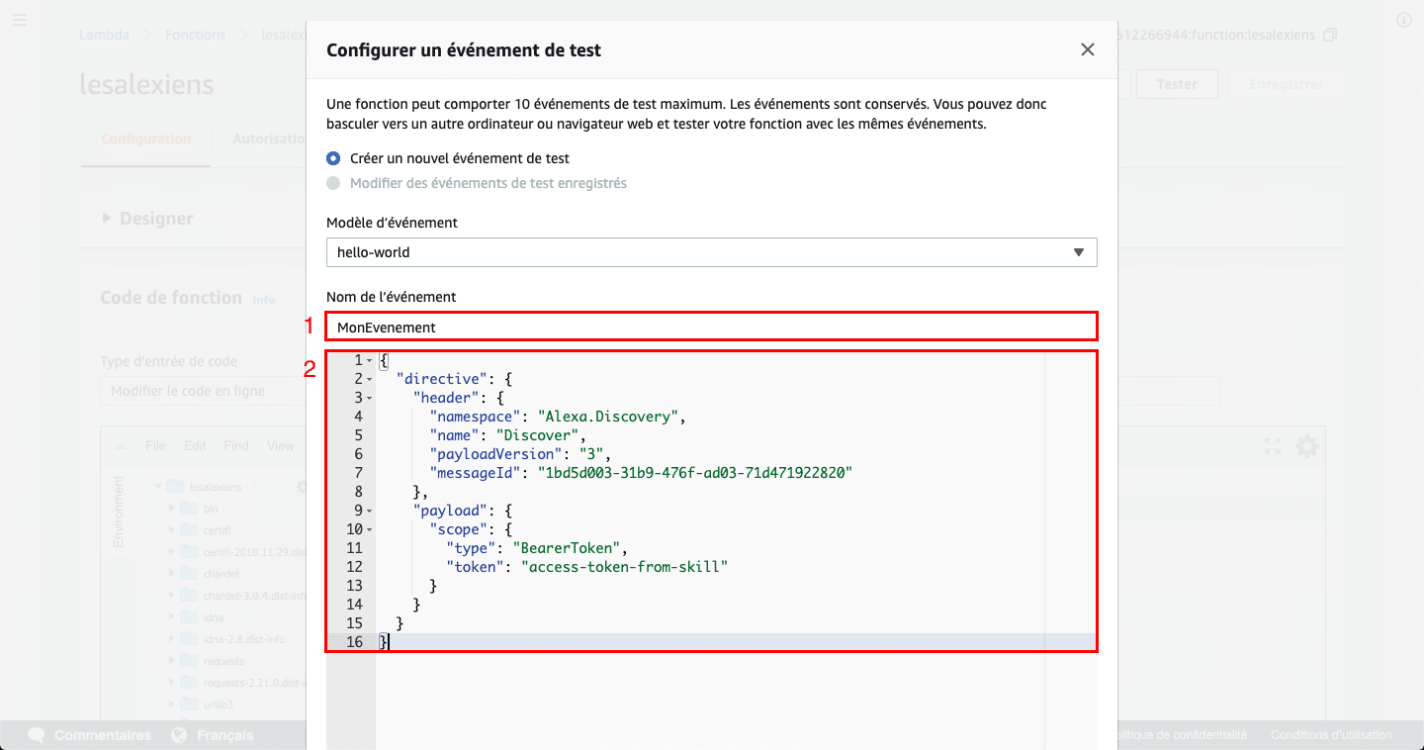Click the Commentaires speech bubble icon

(x=37, y=735)
